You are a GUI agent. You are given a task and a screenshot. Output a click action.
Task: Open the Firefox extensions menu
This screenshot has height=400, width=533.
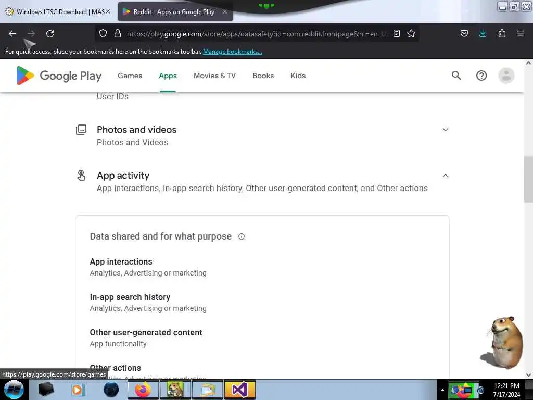pyautogui.click(x=502, y=33)
